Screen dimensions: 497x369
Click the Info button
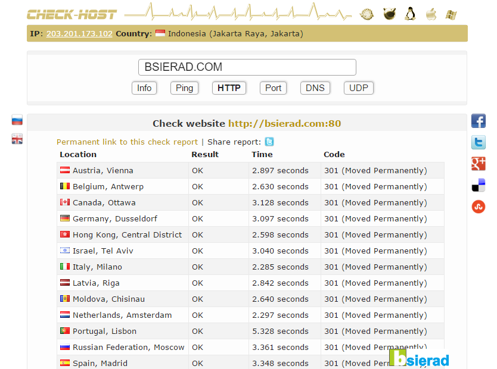[x=144, y=88]
